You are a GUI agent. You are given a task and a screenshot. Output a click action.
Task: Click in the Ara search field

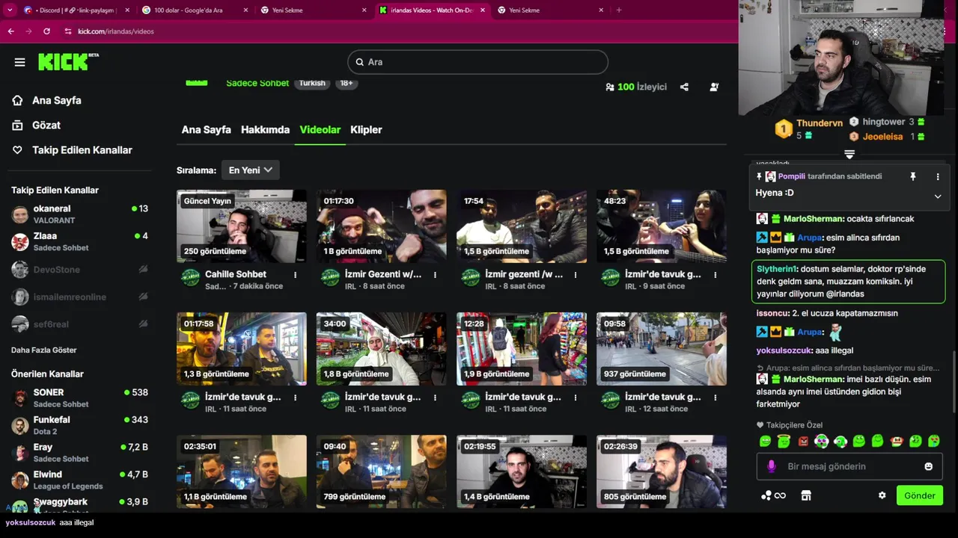[478, 62]
